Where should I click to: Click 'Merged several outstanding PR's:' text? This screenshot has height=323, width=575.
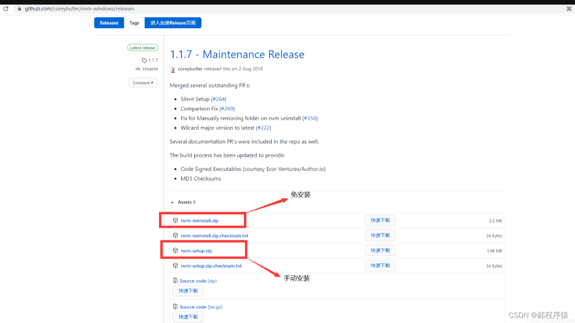tap(210, 85)
